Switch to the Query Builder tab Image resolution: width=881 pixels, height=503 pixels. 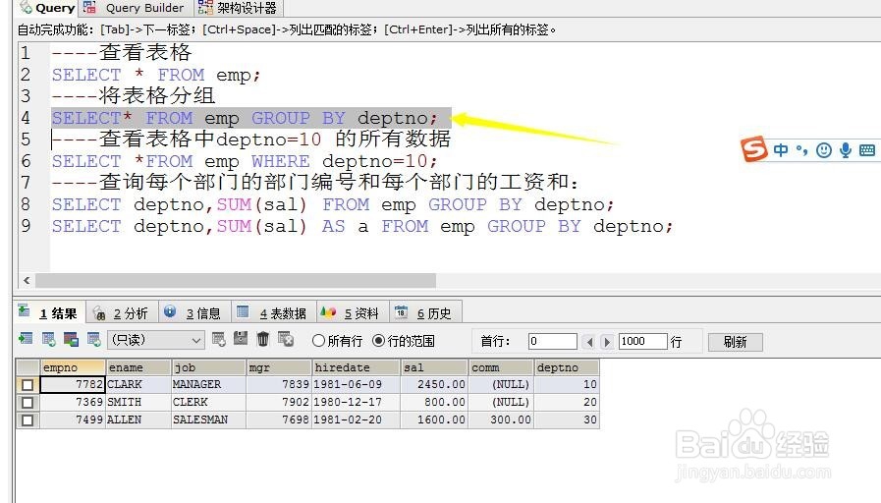(136, 8)
